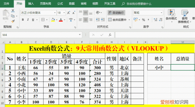The width and height of the screenshot is (195, 107).
Task: Increase decimal places
Action: click(155, 20)
